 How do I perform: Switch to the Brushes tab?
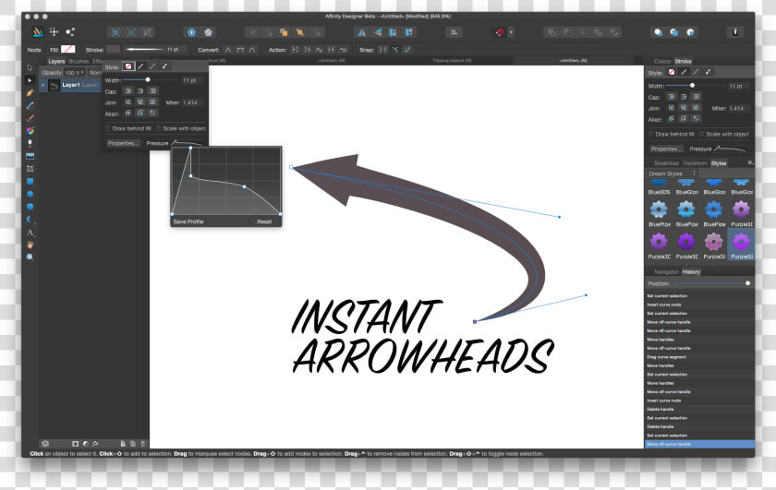pos(79,61)
